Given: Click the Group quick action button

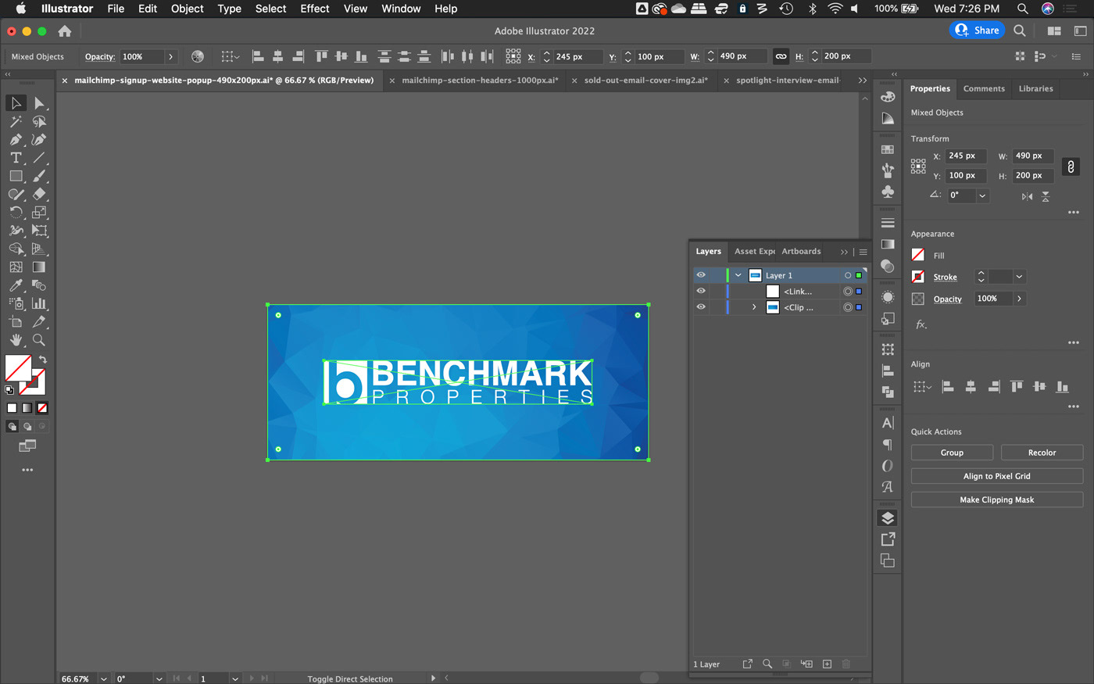Looking at the screenshot, I should (952, 453).
